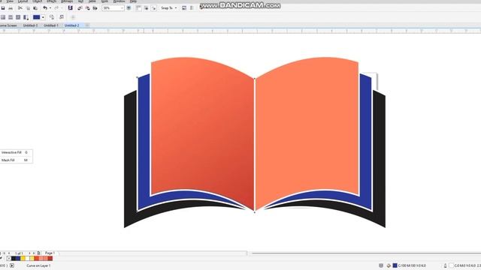Click the Edit fill icon
The image size is (481, 270).
pyautogui.click(x=62, y=17)
